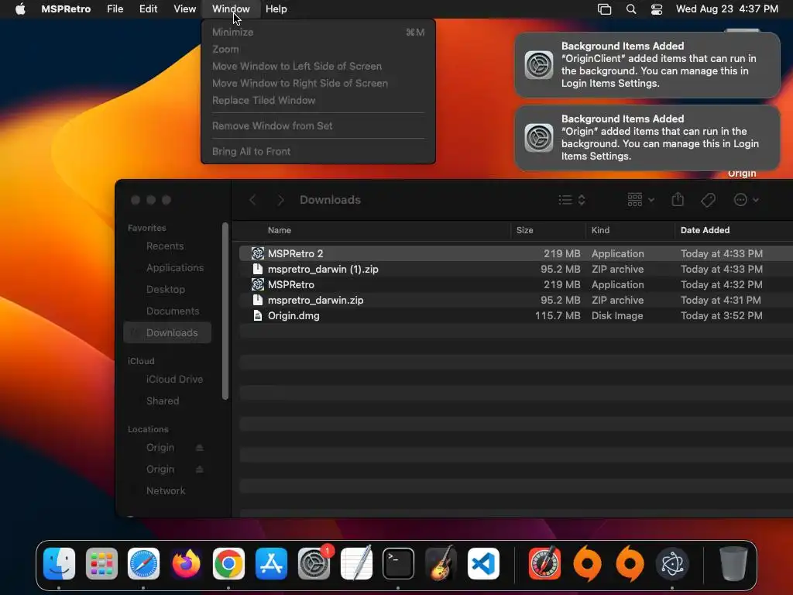Choose Minimize in the Window menu
Screen dimensions: 793x595
318,32
